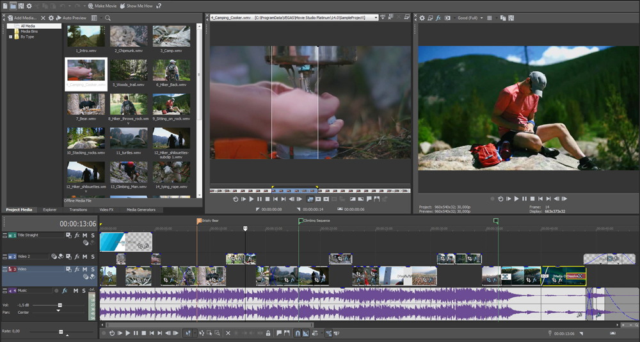The height and width of the screenshot is (342, 640).
Task: Open Track FX for Music track
Action: pyautogui.click(x=65, y=291)
